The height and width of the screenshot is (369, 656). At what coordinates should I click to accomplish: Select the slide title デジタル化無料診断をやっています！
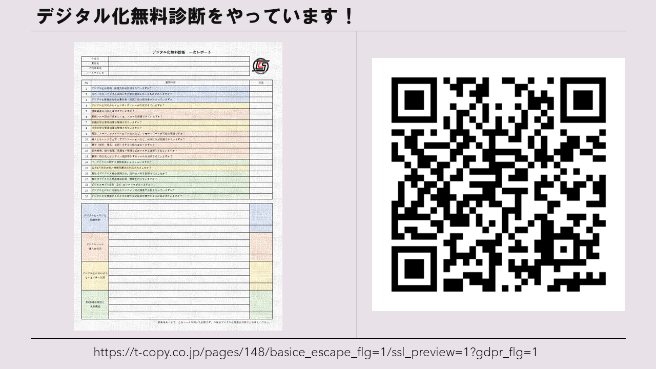pos(195,16)
